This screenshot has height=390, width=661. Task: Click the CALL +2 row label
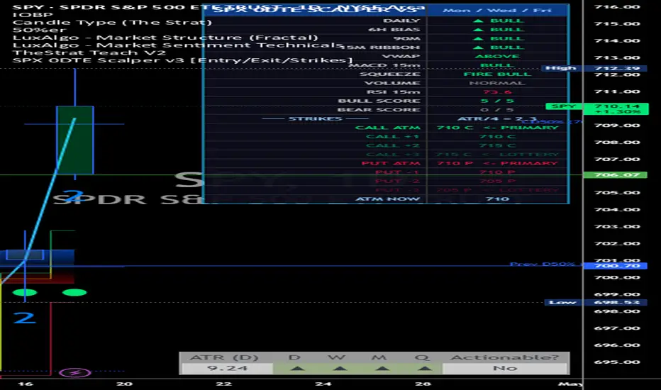coord(393,145)
